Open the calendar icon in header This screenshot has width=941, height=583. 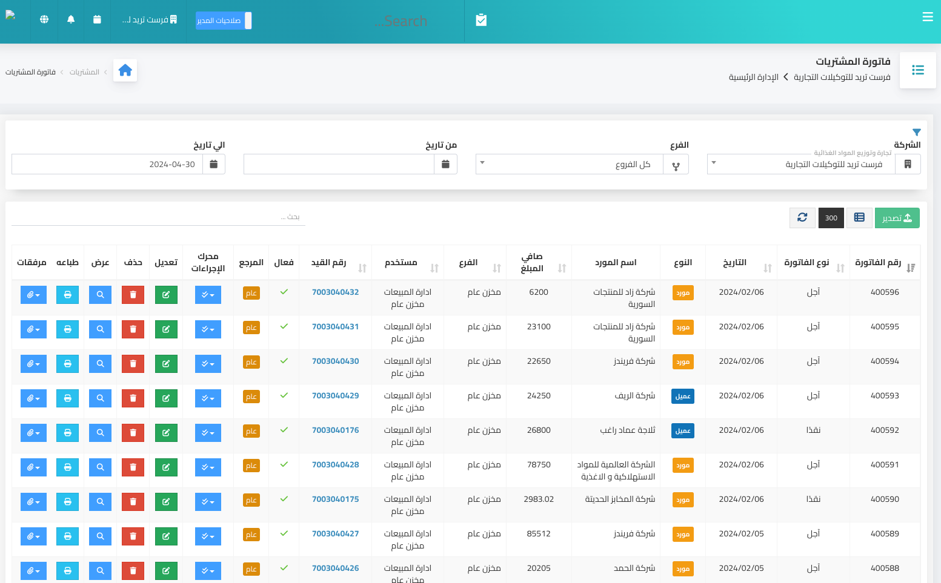(97, 19)
